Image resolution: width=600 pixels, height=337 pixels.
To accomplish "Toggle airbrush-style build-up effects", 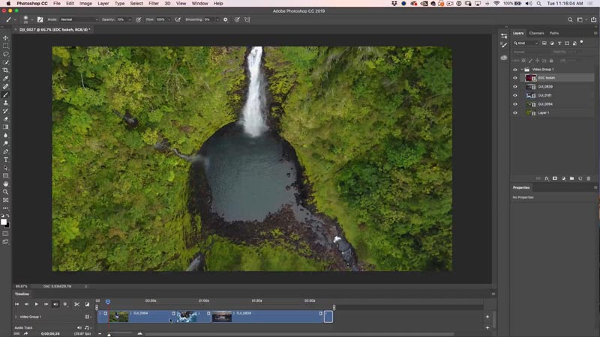I will pos(178,19).
